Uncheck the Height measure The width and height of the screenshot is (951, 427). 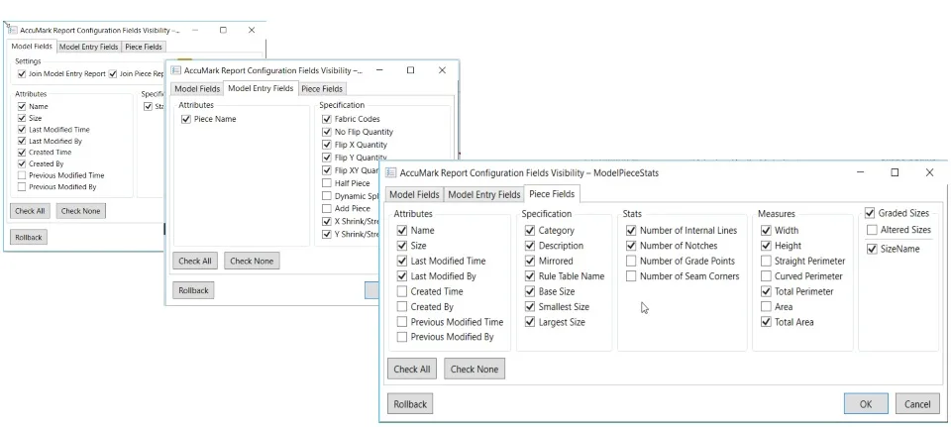click(x=766, y=246)
